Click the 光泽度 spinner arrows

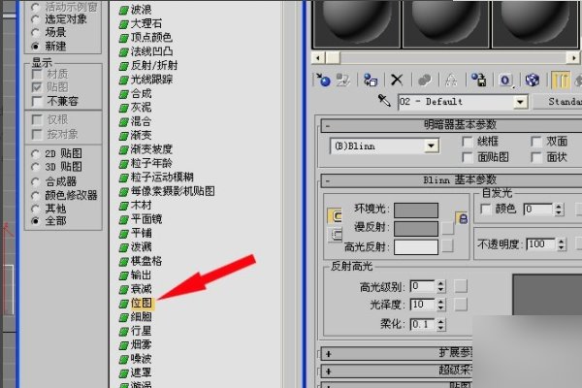coord(440,305)
